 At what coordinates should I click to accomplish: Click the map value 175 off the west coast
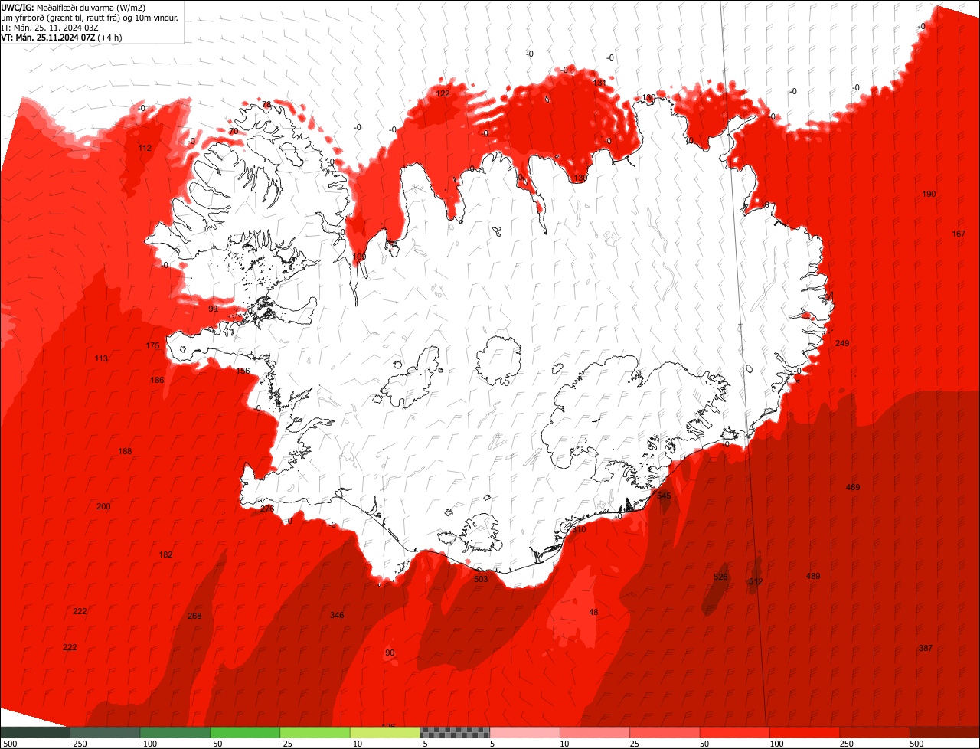[x=152, y=345]
